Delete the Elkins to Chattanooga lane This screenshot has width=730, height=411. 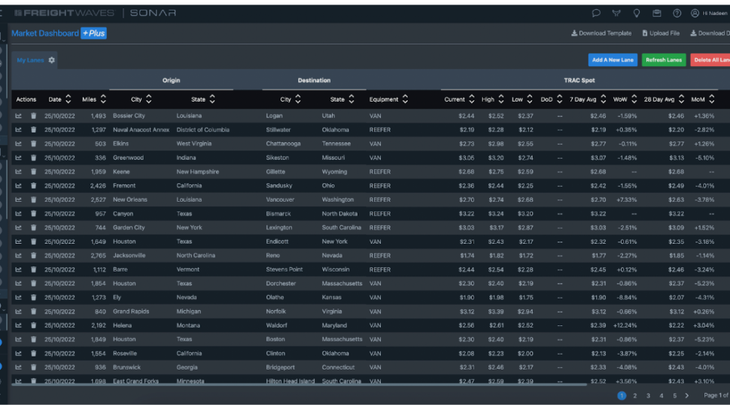[34, 144]
